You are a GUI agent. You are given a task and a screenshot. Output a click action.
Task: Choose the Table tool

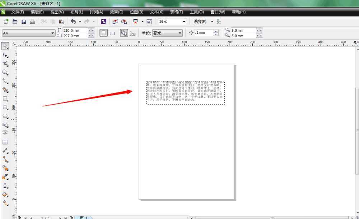[5, 142]
